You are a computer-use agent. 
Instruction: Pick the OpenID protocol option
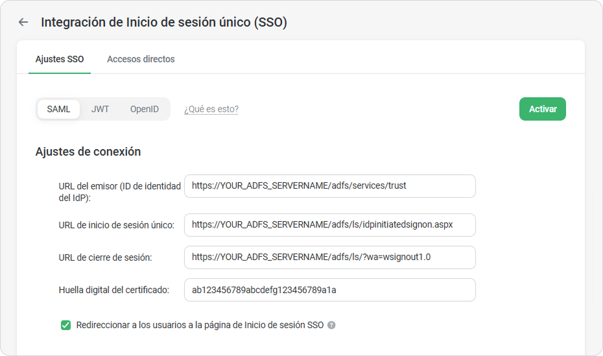(x=144, y=109)
